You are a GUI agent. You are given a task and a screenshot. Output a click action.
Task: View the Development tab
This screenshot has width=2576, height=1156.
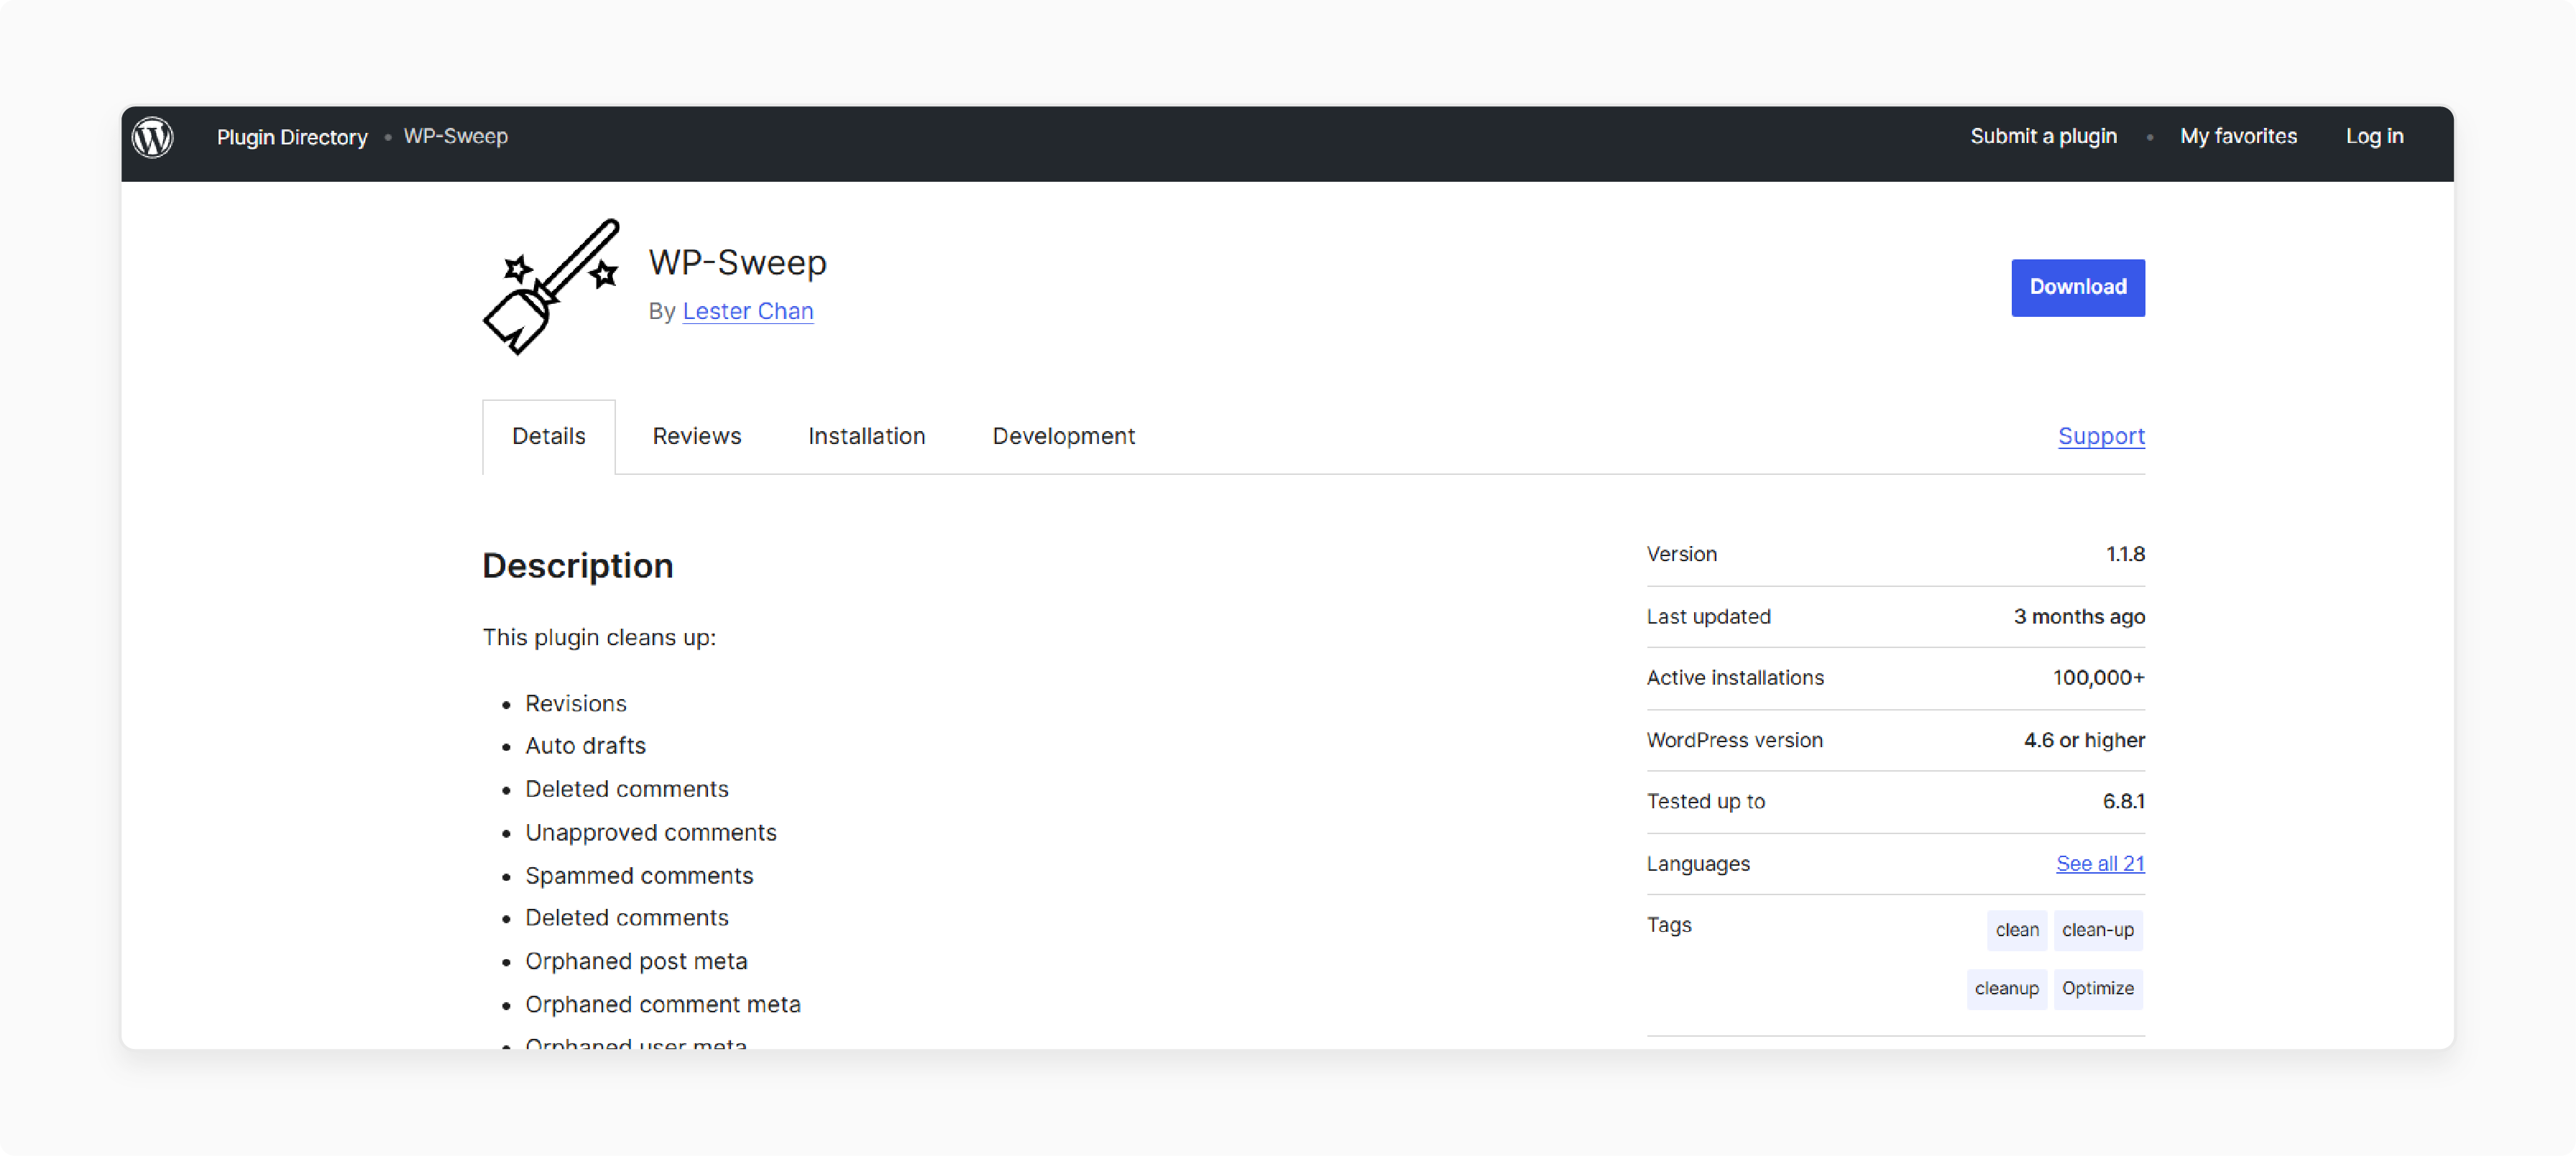tap(1063, 436)
